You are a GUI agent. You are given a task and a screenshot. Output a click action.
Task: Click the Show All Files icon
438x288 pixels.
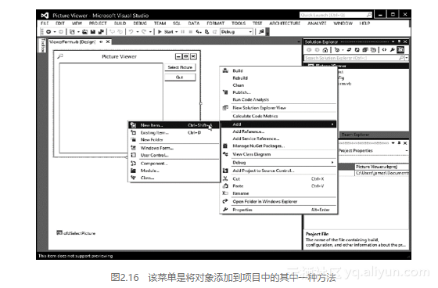tap(373, 50)
